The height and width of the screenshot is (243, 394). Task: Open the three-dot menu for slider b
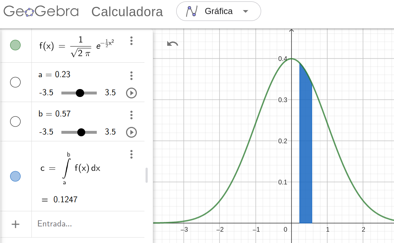tap(131, 115)
